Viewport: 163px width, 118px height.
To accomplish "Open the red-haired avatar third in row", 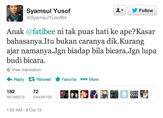I will 84,94.
